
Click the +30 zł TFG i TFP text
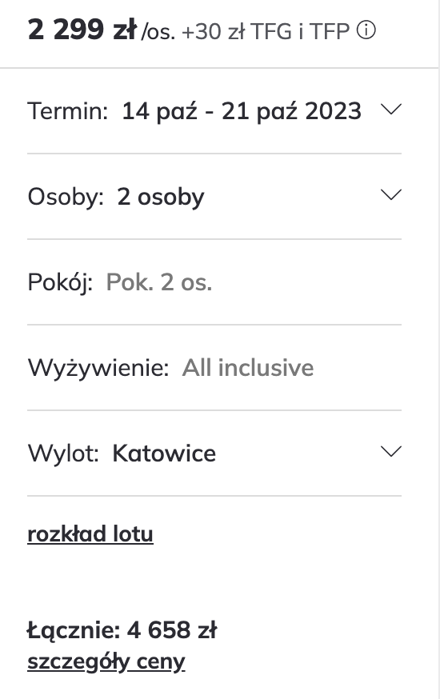[266, 31]
